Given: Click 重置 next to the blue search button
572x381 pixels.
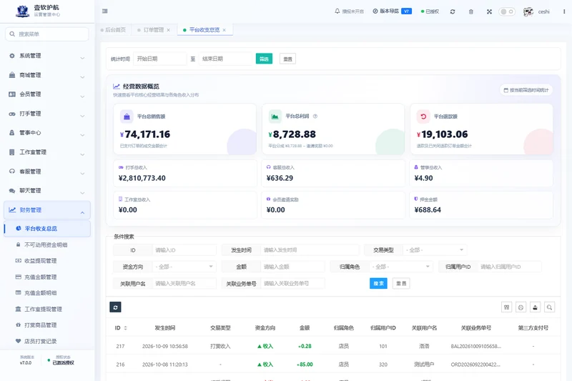Looking at the screenshot, I should tap(401, 283).
